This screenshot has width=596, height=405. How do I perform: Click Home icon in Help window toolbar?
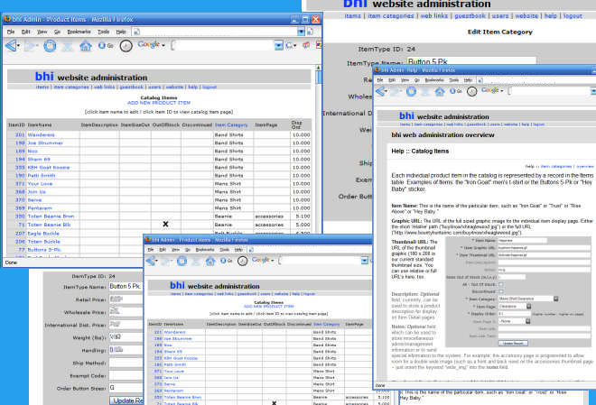click(x=440, y=91)
